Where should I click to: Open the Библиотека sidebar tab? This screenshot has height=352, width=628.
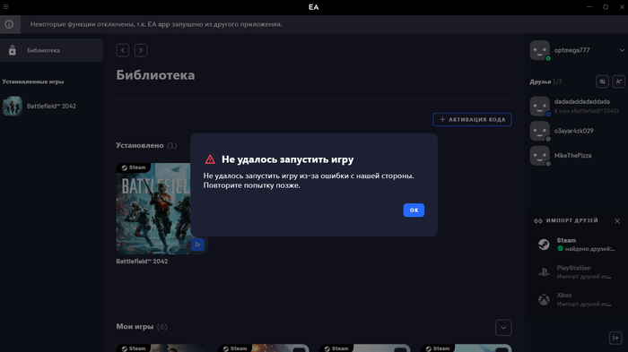[51, 50]
